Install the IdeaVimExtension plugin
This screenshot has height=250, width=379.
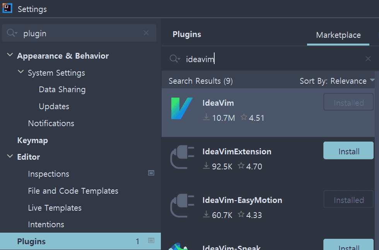(348, 150)
